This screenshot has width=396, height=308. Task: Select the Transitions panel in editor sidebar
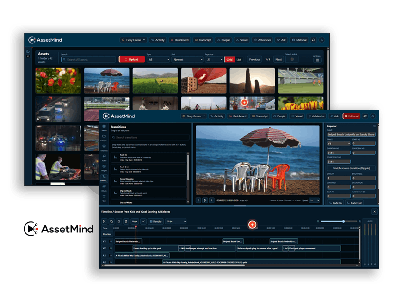point(104,178)
